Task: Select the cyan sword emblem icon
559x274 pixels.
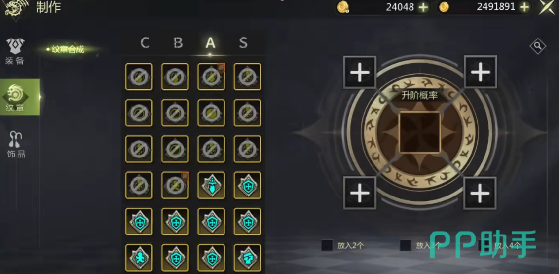Action: tap(211, 185)
